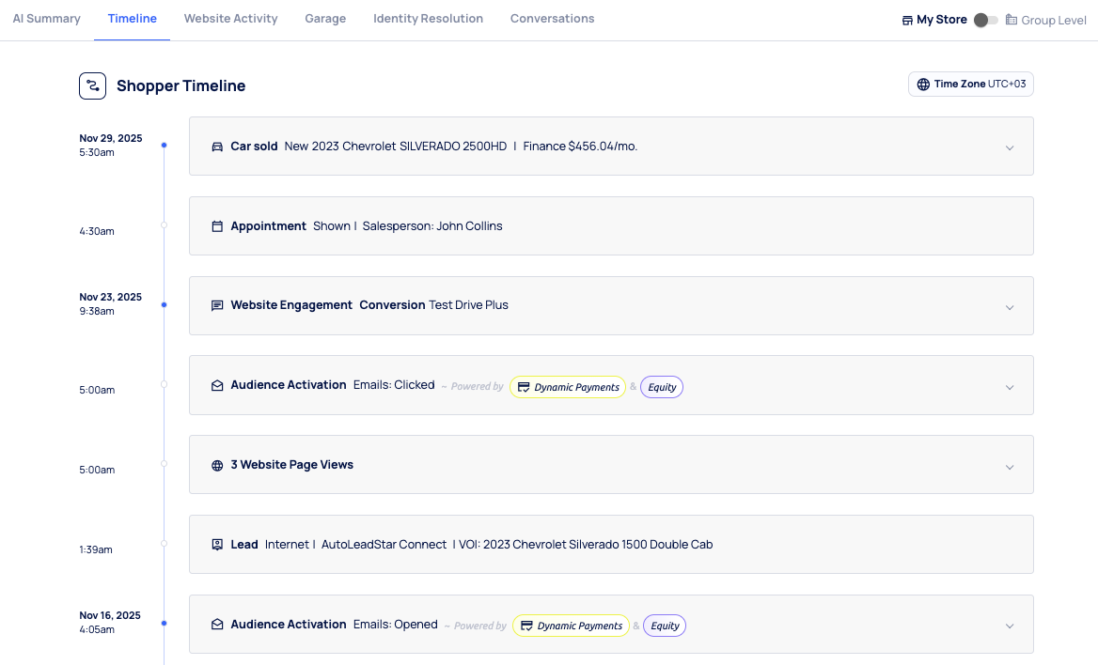The image size is (1098, 665).
Task: Click the Dynamic Payments badge on Emails: Clicked
Action: pos(568,387)
